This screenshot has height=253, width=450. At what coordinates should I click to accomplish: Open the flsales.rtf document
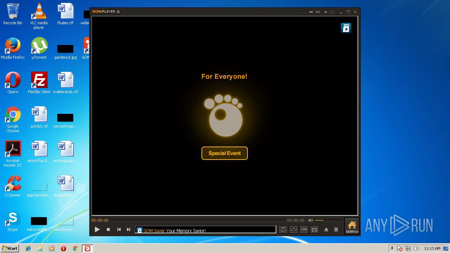[x=65, y=14]
